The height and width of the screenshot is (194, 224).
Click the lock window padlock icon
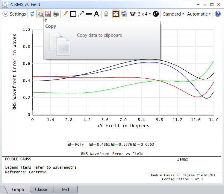click(x=106, y=14)
